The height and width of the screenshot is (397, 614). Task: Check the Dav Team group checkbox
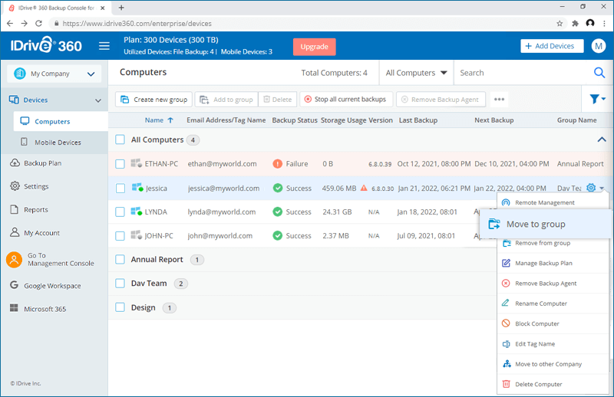click(x=120, y=283)
